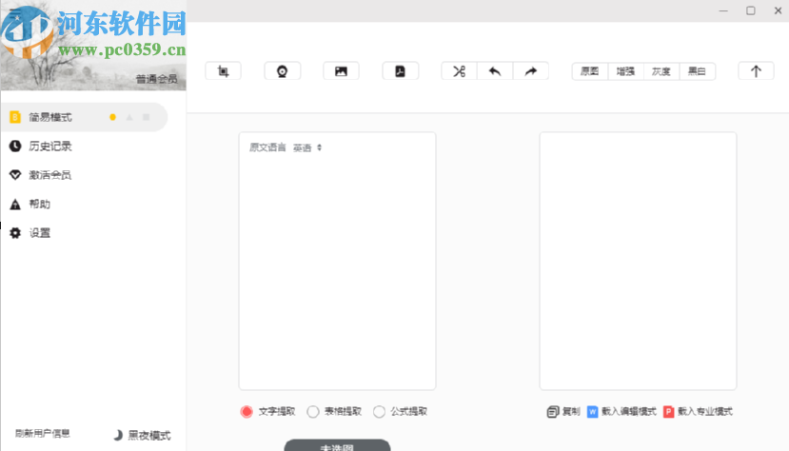This screenshot has width=789, height=451.
Task: Import a PDF file via PDF icon
Action: click(x=400, y=71)
